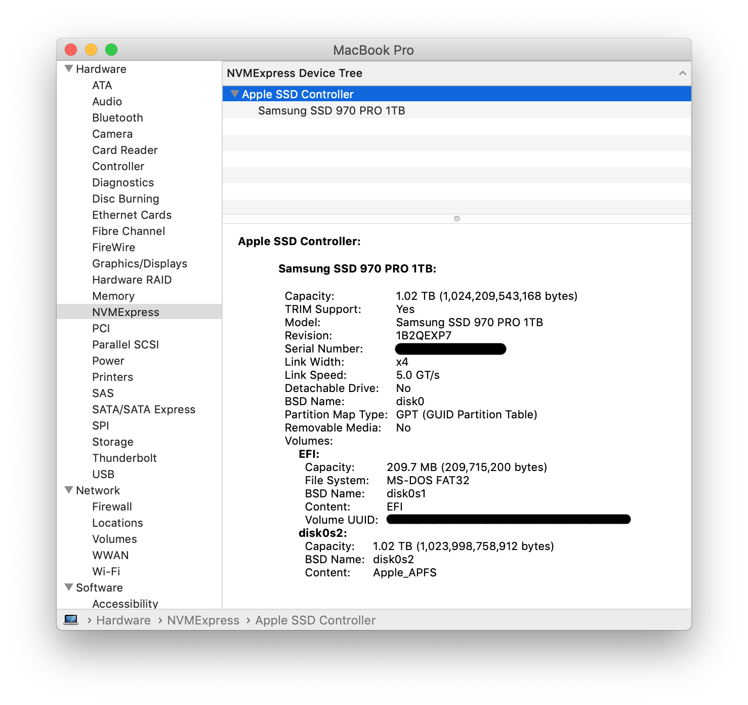Click the 5.0 GT/s link speed value

point(418,375)
